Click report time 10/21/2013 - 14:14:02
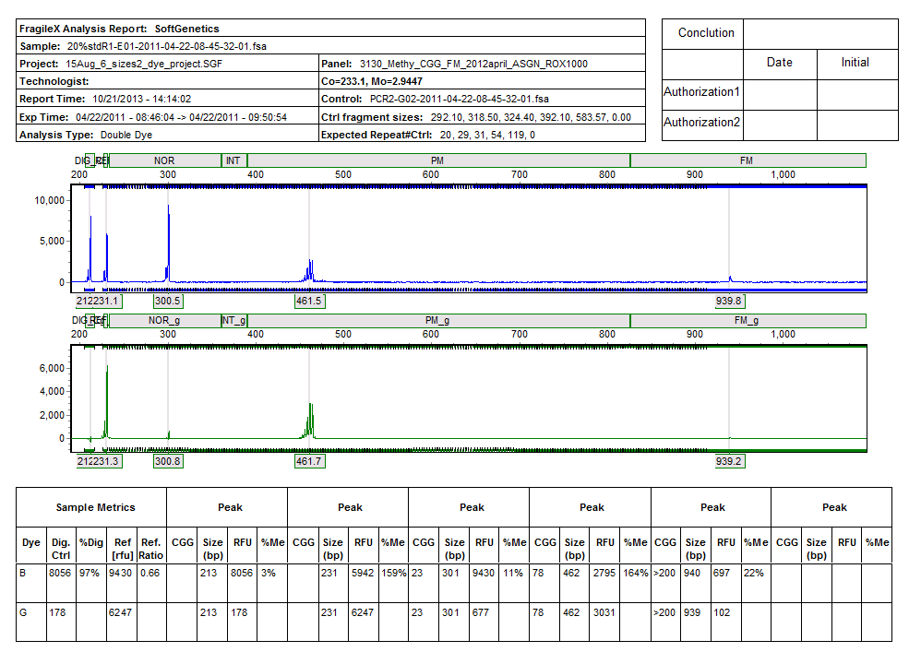Viewport: 921px width, 664px height. [141, 100]
